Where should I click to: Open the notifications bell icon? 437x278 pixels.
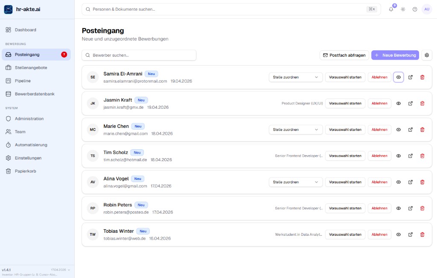tap(391, 9)
